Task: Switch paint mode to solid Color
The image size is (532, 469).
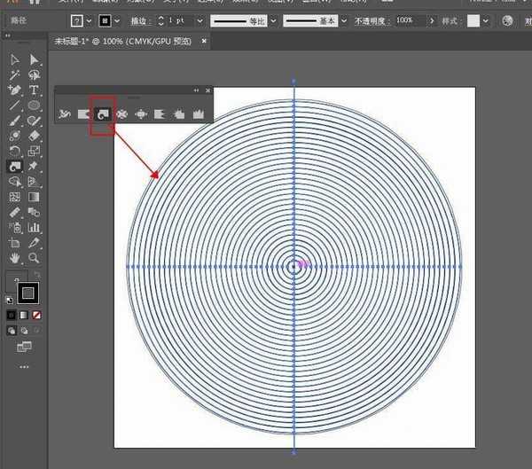Action: [x=12, y=315]
